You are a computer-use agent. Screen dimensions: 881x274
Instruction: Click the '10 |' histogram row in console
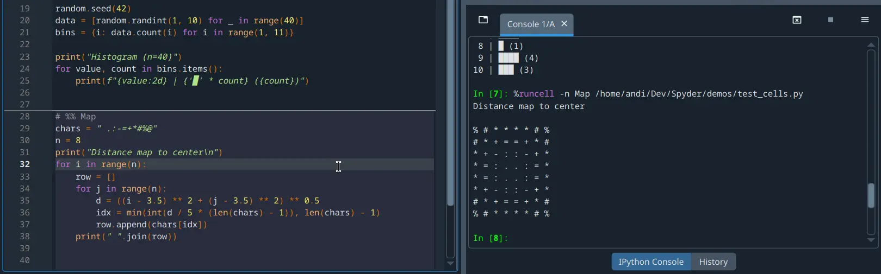pyautogui.click(x=503, y=70)
